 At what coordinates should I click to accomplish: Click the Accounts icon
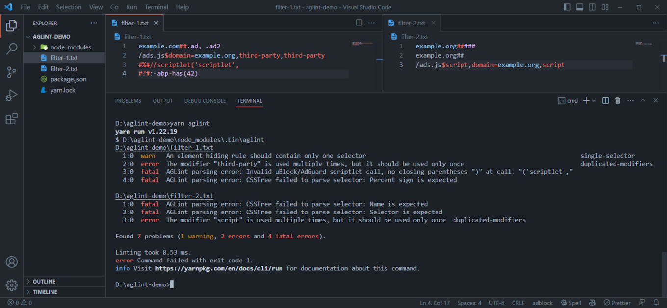point(12,262)
